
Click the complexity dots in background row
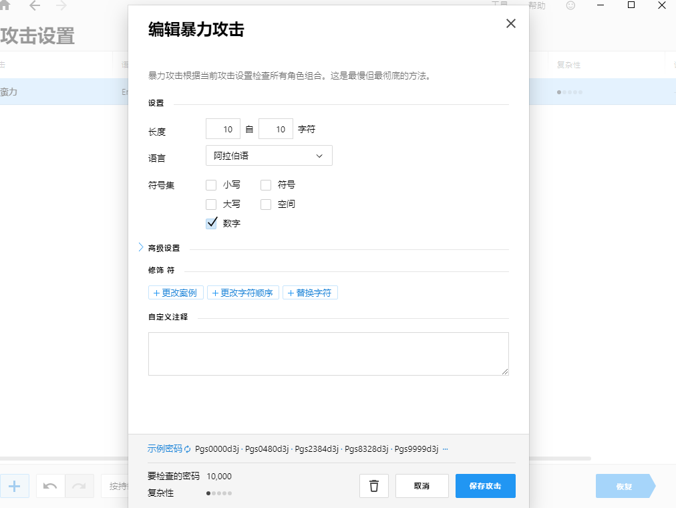coord(570,92)
